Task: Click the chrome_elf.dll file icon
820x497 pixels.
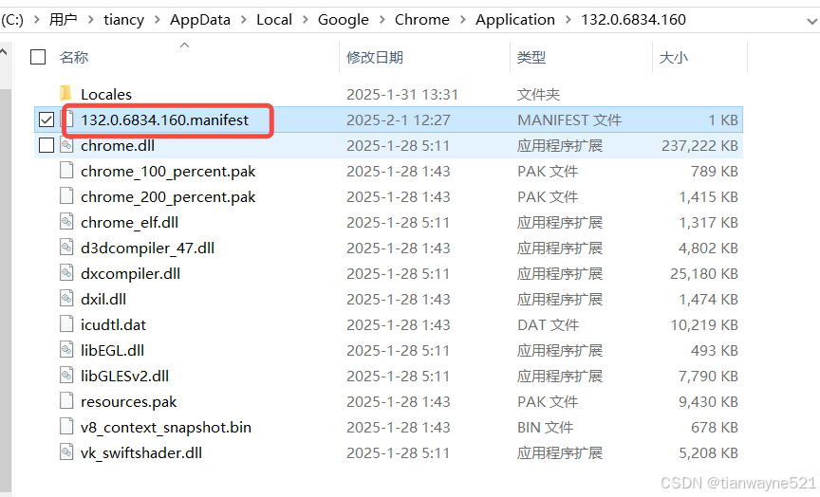Action: click(x=66, y=222)
